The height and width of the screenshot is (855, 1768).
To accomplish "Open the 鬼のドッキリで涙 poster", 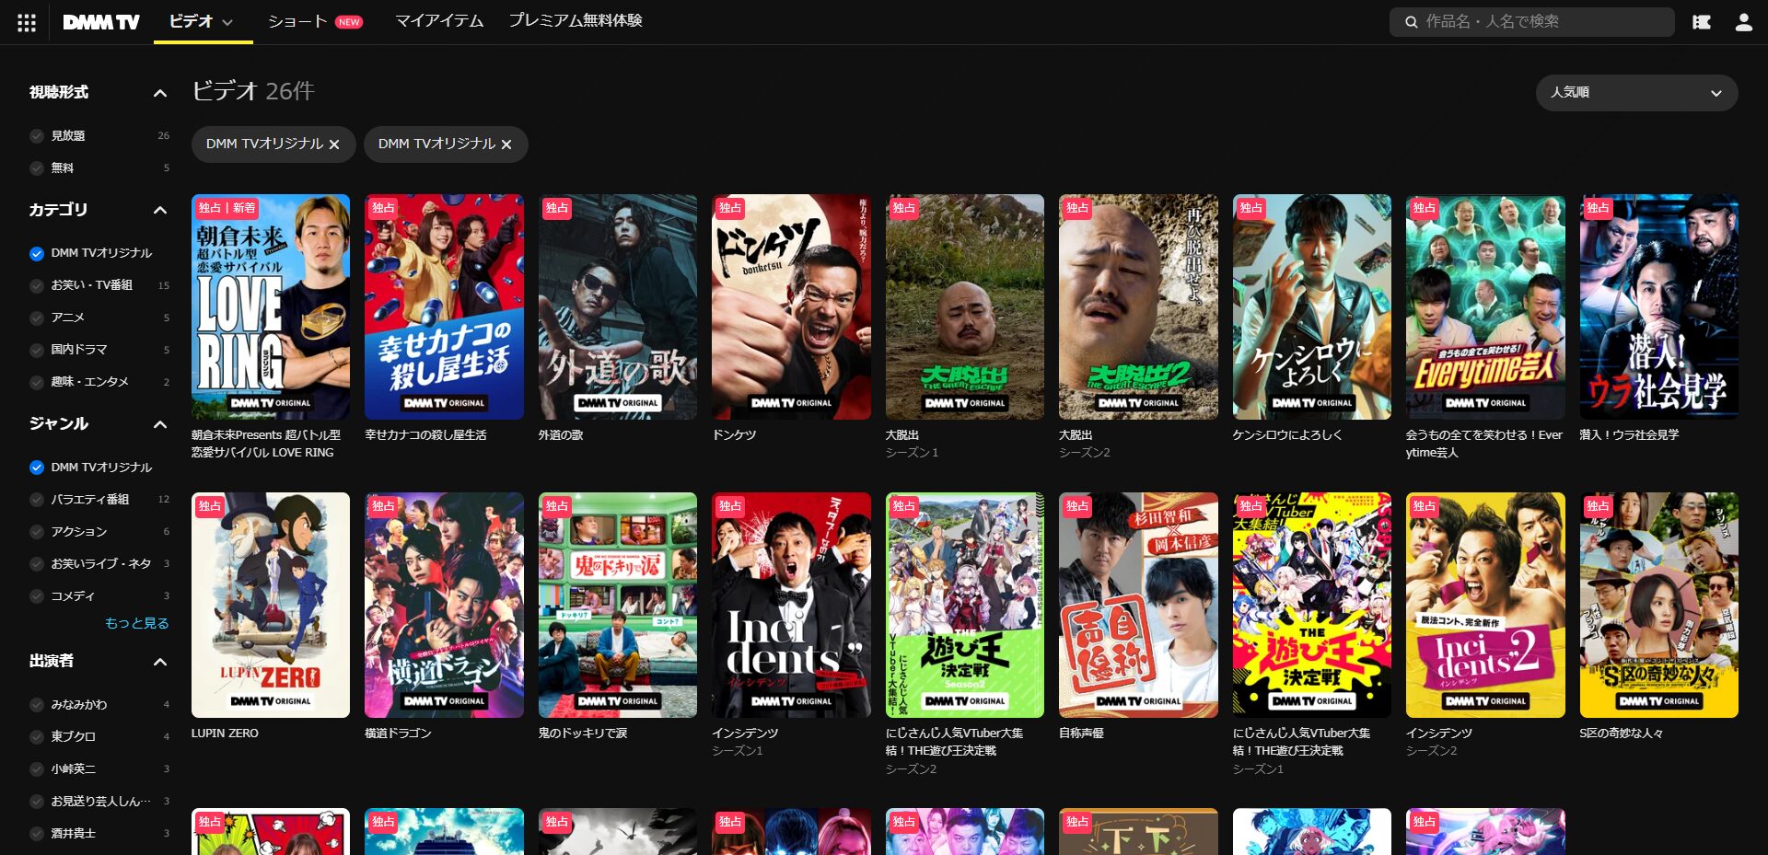I will (x=618, y=606).
